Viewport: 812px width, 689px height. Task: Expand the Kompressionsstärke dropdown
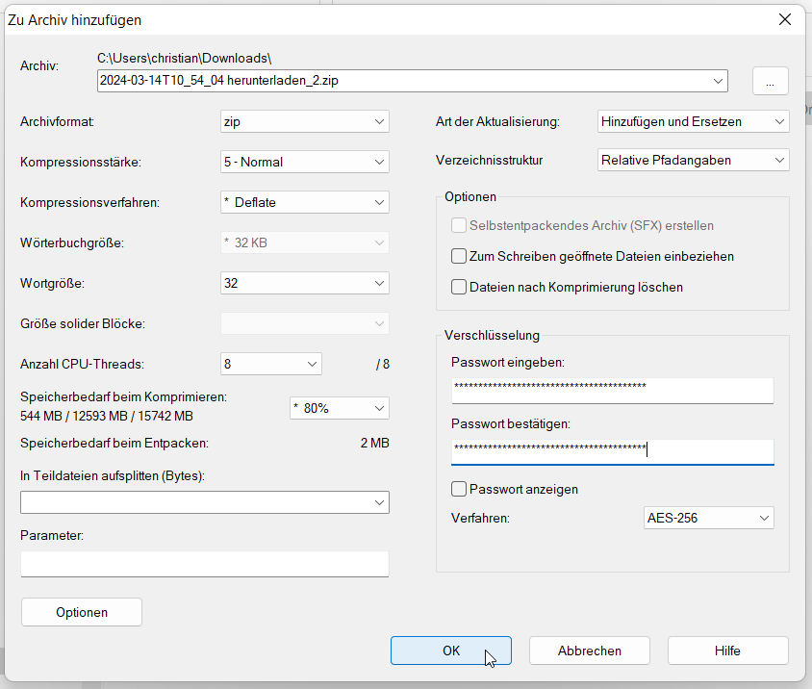click(304, 163)
